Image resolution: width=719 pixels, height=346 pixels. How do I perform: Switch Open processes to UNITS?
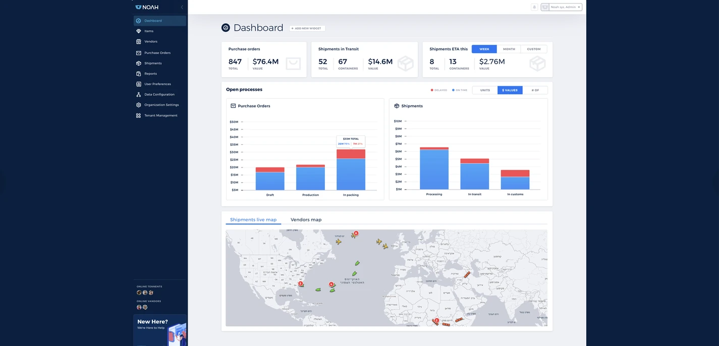(485, 90)
